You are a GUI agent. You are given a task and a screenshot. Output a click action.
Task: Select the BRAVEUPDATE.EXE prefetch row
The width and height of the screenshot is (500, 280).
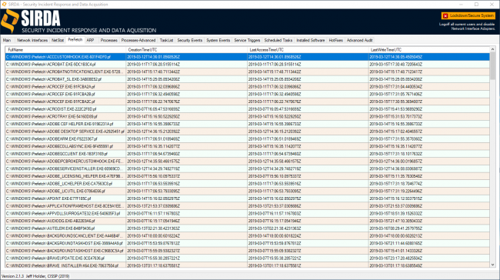click(x=248, y=258)
